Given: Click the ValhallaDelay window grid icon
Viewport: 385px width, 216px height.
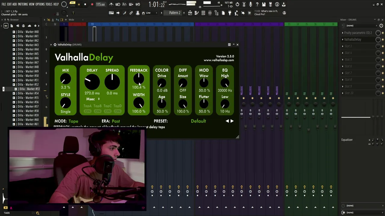Looking at the screenshot, I should click(x=229, y=45).
